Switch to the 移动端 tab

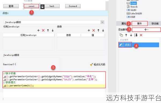pos(155,24)
